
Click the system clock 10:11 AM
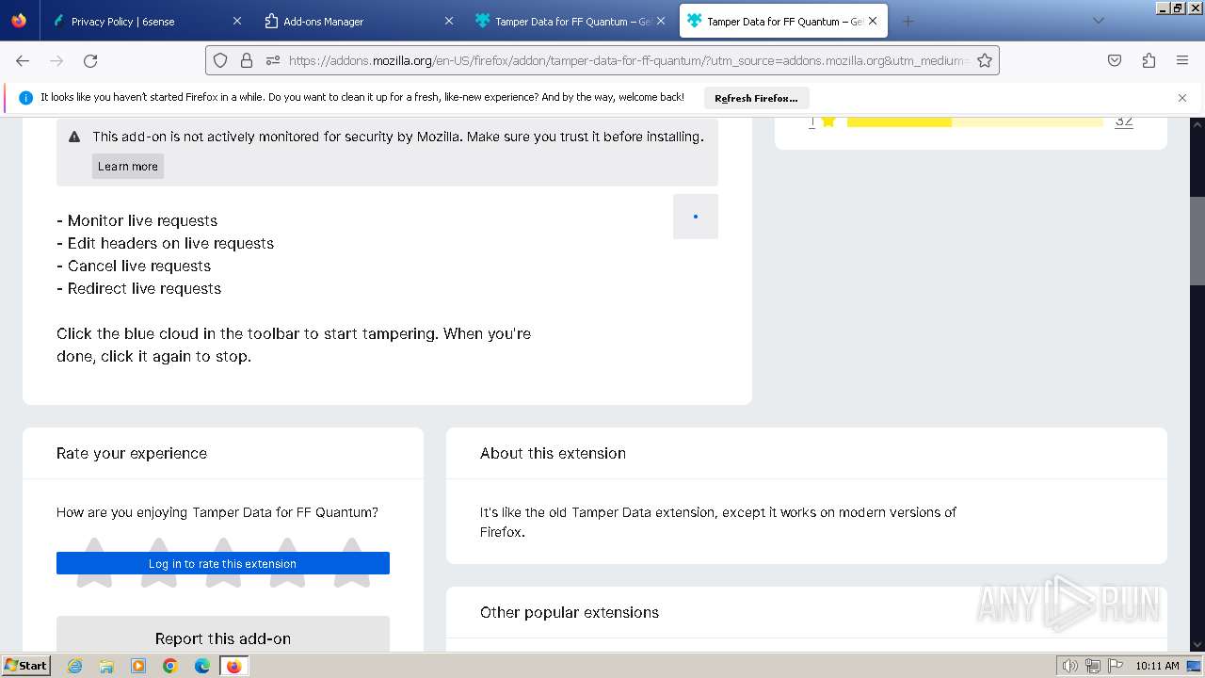coord(1157,666)
